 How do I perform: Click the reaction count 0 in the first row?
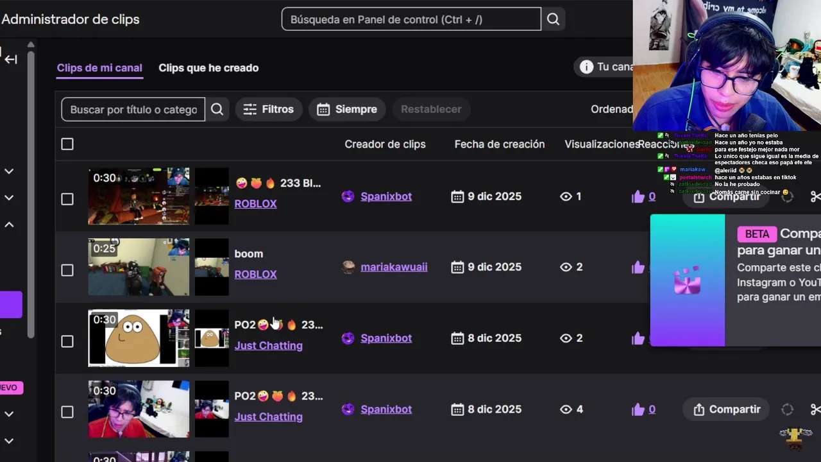tap(652, 196)
